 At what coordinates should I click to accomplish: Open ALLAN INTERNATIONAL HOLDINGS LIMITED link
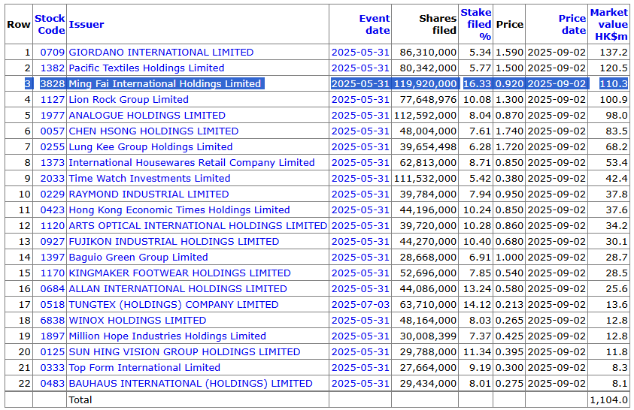(x=177, y=288)
